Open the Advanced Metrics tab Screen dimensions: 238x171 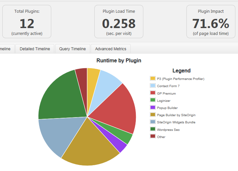coord(111,49)
